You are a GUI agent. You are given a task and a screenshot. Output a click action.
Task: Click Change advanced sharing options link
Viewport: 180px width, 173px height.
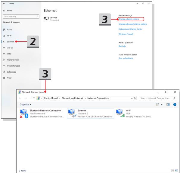[x=133, y=24]
